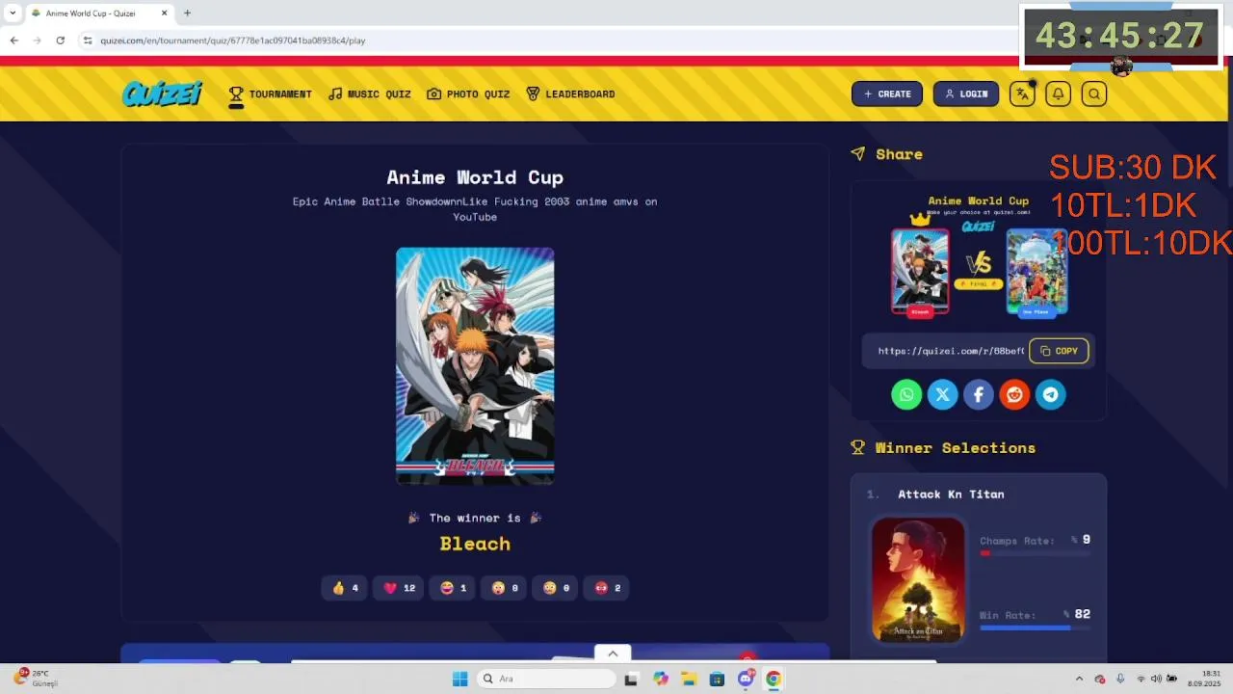Image resolution: width=1233 pixels, height=694 pixels.
Task: Click the Login button
Action: click(966, 93)
